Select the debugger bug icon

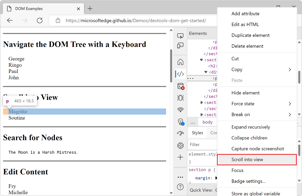pyautogui.click(x=180, y=98)
